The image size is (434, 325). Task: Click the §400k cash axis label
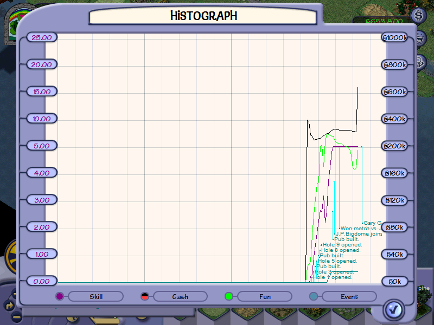[x=395, y=119]
